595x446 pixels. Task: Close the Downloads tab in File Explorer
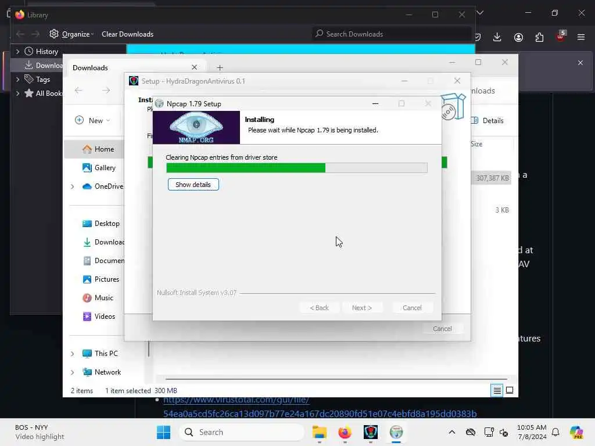pyautogui.click(x=194, y=67)
